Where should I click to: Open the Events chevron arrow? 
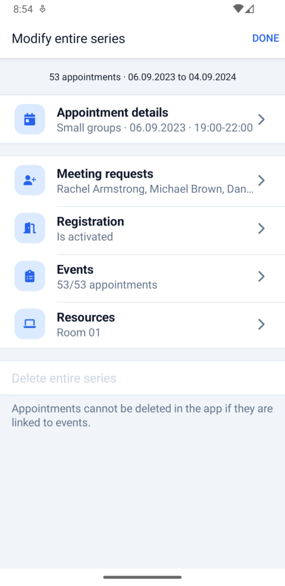point(262,276)
